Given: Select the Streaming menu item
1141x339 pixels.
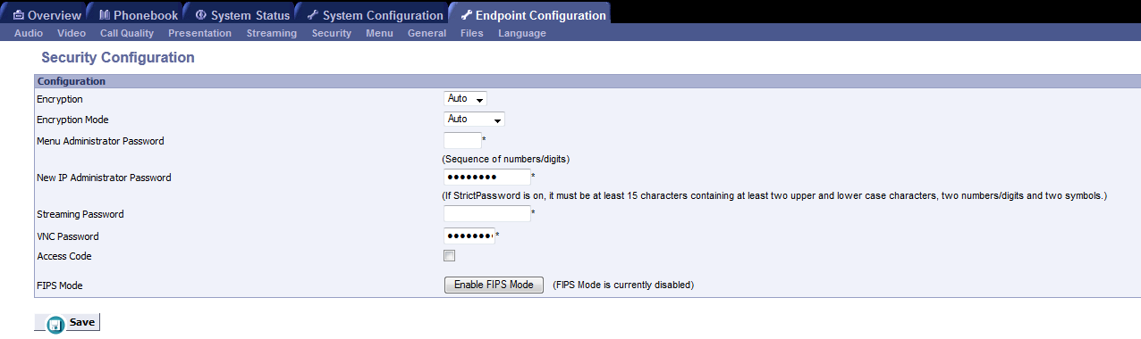Looking at the screenshot, I should (x=272, y=33).
